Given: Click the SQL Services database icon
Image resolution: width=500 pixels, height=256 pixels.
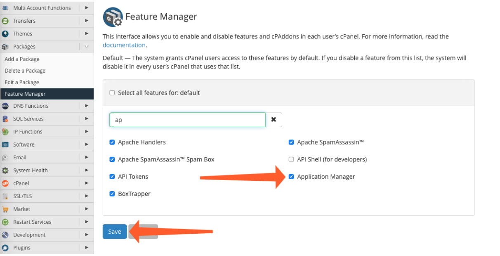Looking at the screenshot, I should point(5,119).
